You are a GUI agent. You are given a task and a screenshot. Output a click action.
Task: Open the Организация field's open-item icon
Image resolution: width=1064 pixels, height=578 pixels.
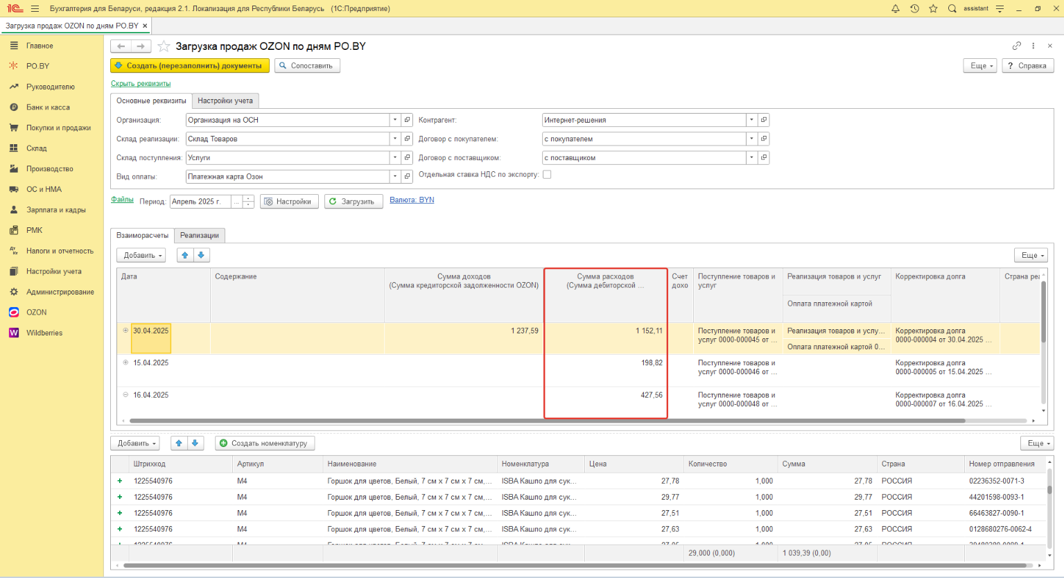(x=408, y=120)
